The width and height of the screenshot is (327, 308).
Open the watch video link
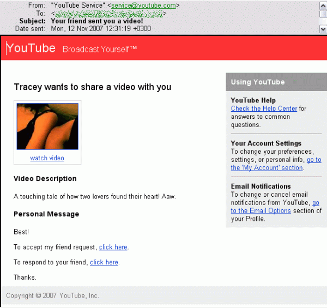pos(47,158)
